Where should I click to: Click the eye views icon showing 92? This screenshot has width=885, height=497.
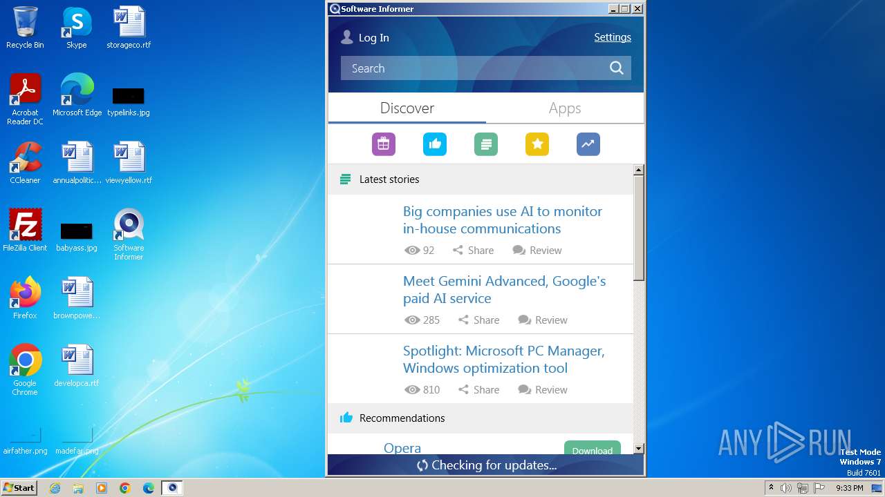[x=412, y=250]
